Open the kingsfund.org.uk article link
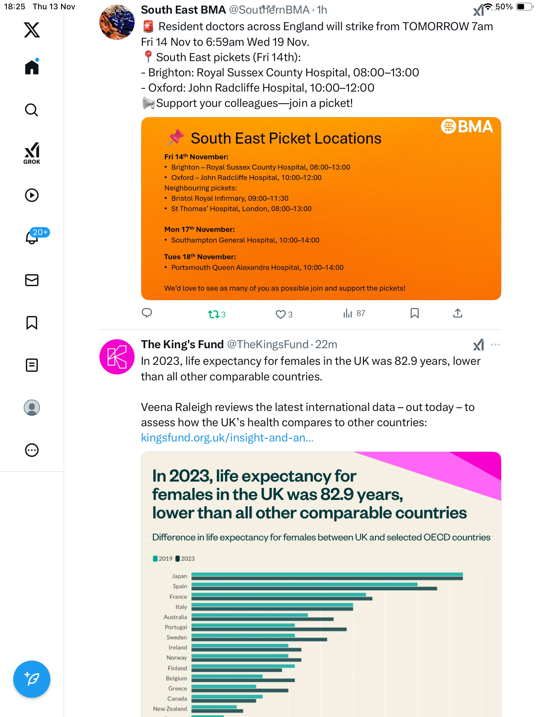 pyautogui.click(x=227, y=438)
